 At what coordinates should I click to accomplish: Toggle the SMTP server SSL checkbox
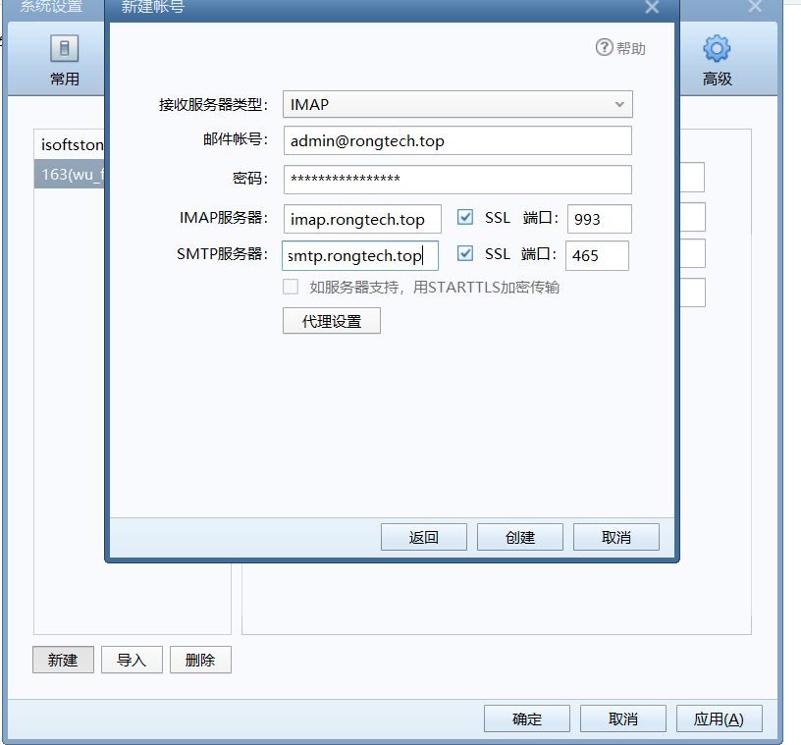coord(465,254)
